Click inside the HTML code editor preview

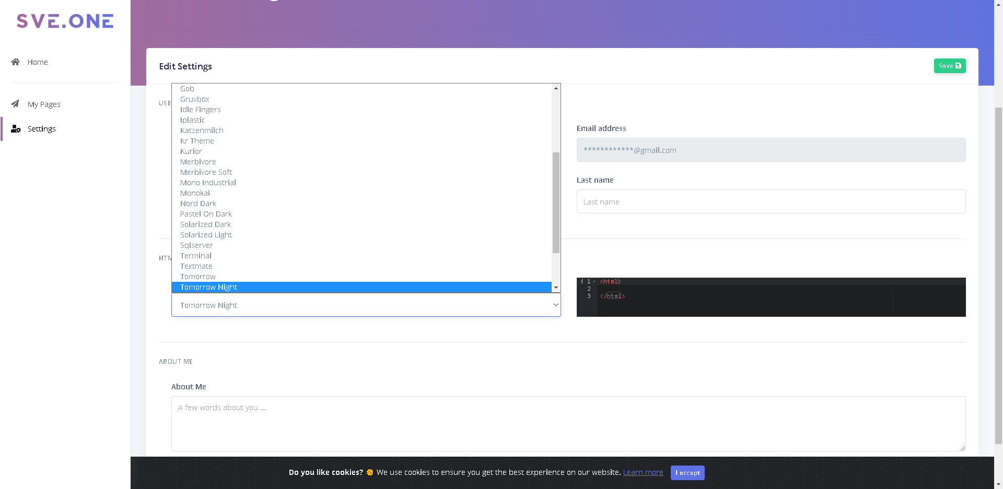coord(771,297)
